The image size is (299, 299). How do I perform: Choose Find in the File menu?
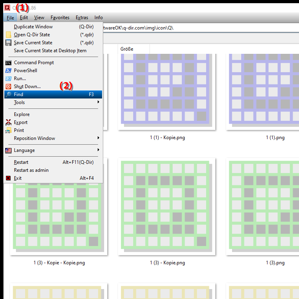(x=53, y=94)
